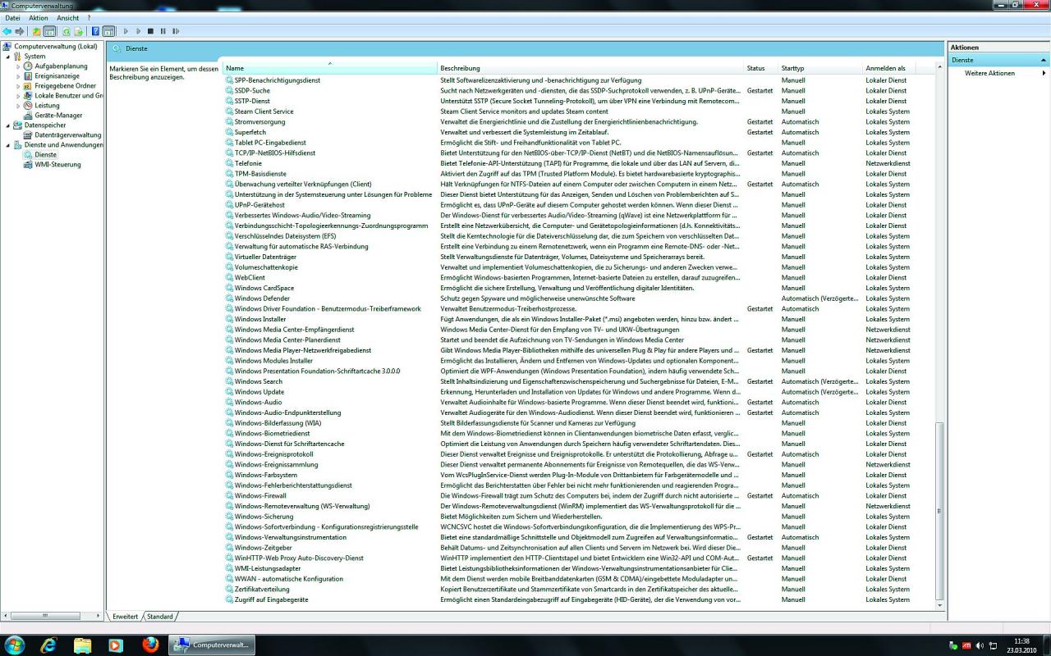Click the Forward arrow in toolbar

tap(20, 31)
